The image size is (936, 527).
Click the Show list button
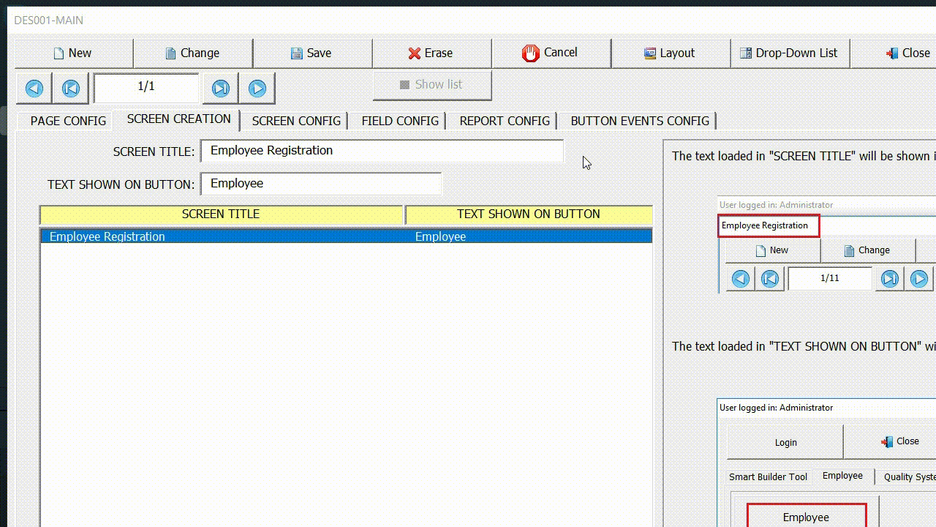431,84
